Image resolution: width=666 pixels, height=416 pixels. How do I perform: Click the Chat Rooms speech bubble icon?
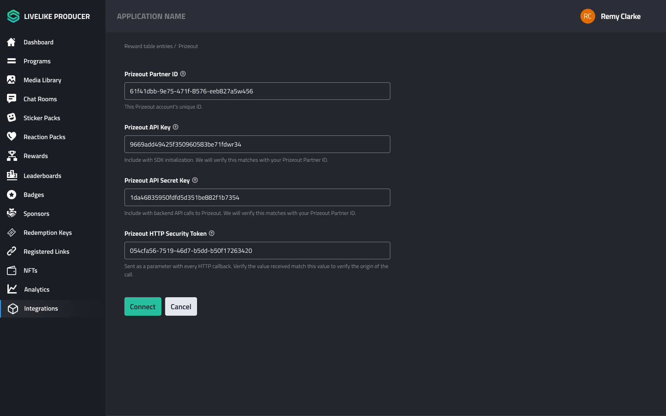click(x=12, y=99)
